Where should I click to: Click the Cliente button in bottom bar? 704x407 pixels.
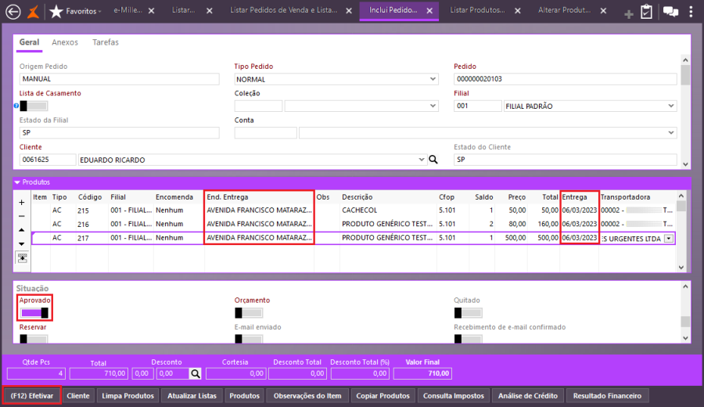(78, 396)
